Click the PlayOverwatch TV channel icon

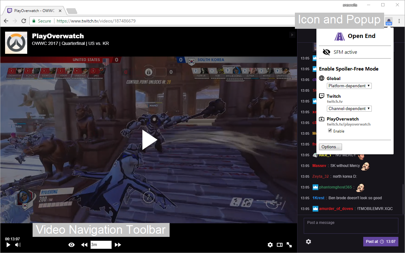[322, 119]
